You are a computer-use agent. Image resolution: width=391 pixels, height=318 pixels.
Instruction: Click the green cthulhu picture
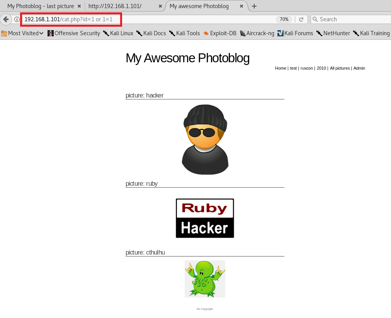coord(205,279)
